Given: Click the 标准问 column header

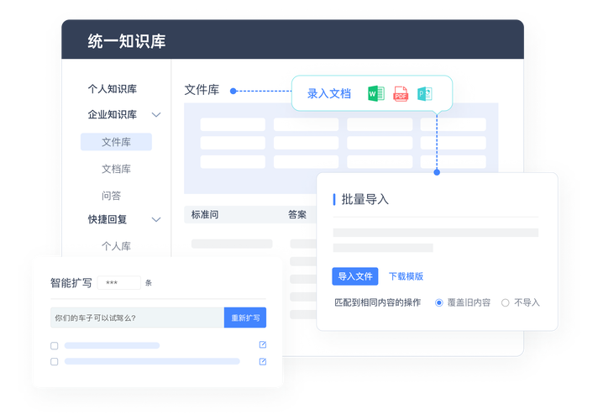Looking at the screenshot, I should click(x=205, y=214).
